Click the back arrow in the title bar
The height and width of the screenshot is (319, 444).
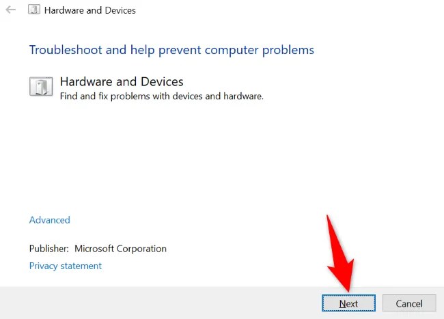[x=11, y=10]
